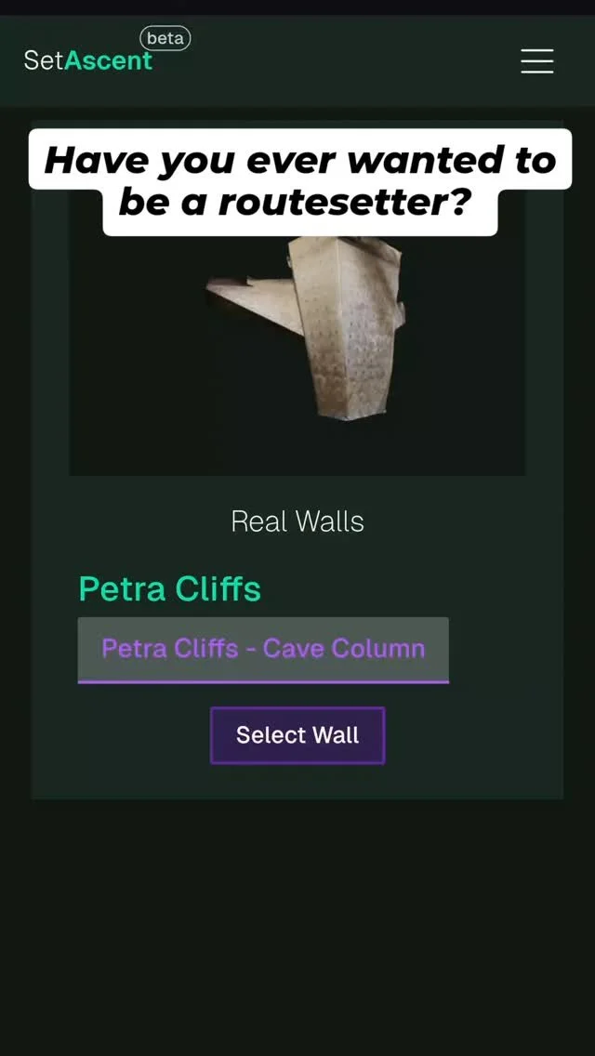The height and width of the screenshot is (1056, 595).
Task: Open Petra Cliffs - Cave Column dropdown
Action: point(263,649)
